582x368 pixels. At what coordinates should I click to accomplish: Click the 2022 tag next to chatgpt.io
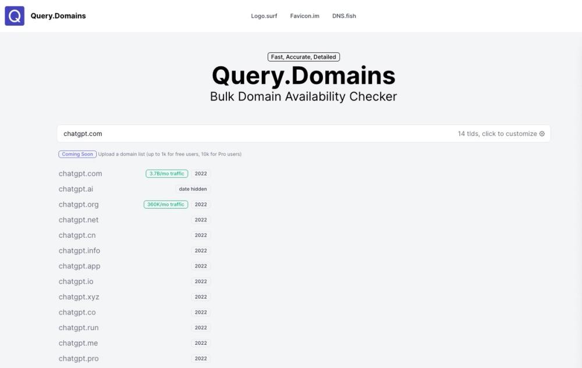tap(201, 281)
